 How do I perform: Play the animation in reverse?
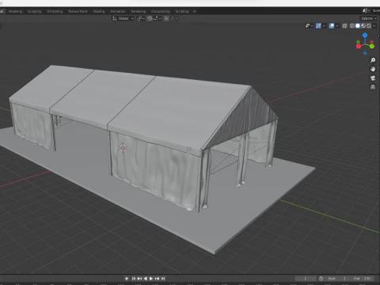[x=145, y=279]
